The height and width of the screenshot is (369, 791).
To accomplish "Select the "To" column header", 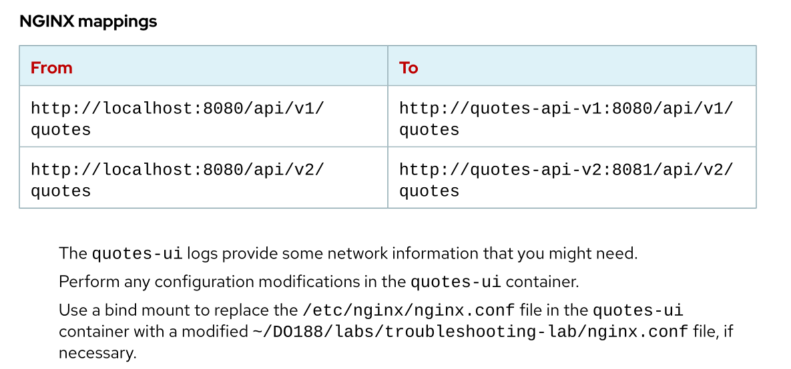I will 409,68.
